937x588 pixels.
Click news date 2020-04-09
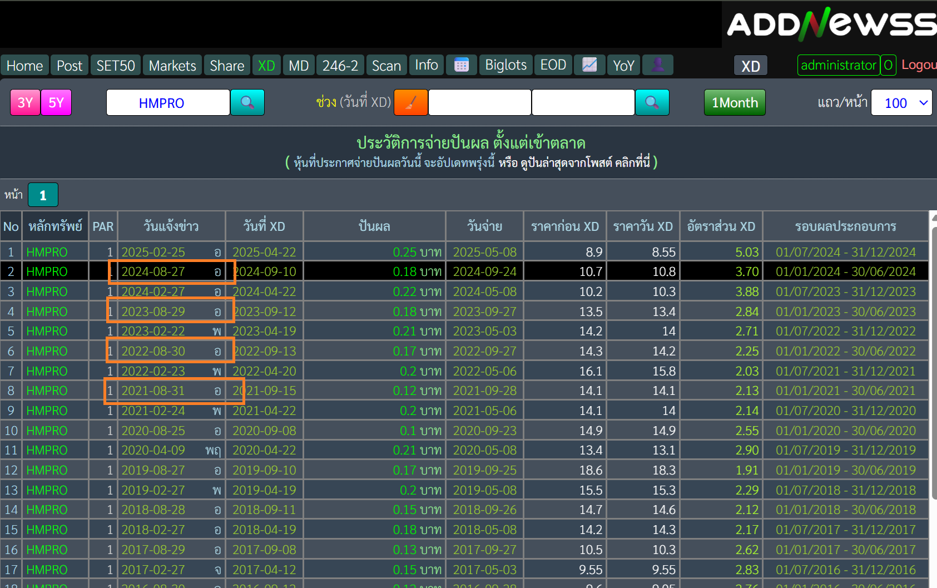coord(153,451)
